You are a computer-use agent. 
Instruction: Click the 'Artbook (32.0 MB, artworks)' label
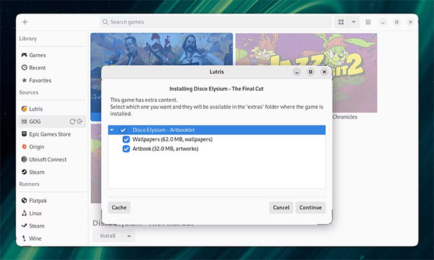click(165, 149)
